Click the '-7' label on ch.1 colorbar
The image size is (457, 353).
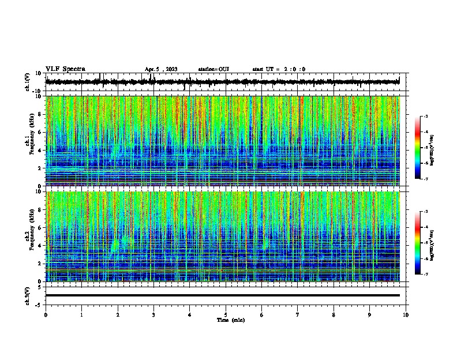click(x=425, y=179)
